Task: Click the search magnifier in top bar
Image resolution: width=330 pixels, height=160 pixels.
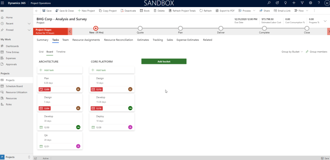Action: coord(269,3)
